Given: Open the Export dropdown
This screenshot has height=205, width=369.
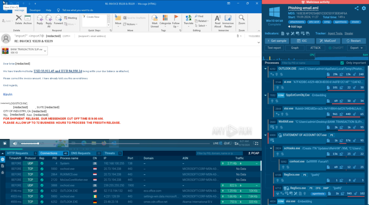Looking at the screenshot, I should (356, 48).
